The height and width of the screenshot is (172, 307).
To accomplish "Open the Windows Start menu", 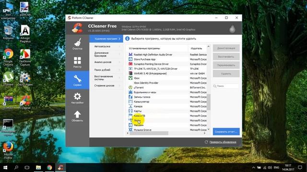I will (5, 168).
